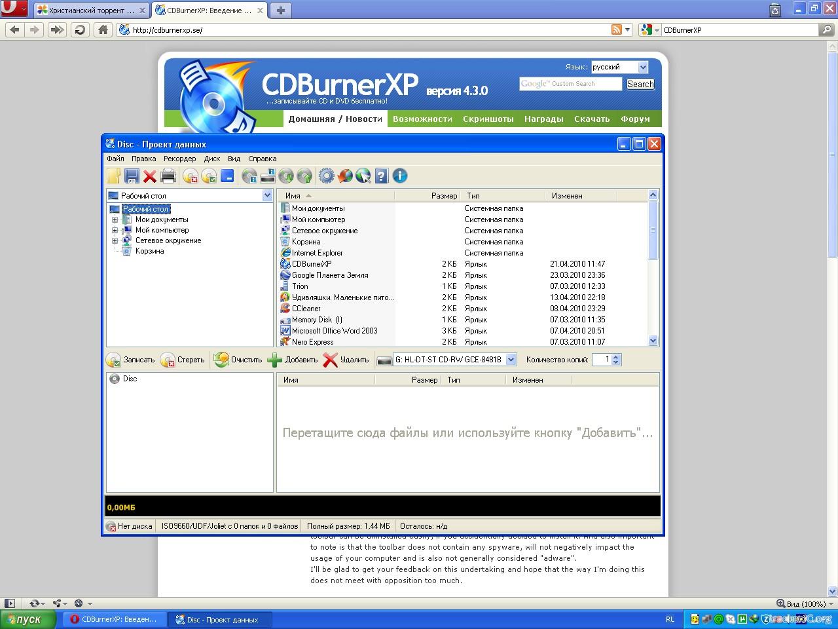Select Nero Express in the file list
This screenshot has width=838, height=629.
click(x=312, y=342)
